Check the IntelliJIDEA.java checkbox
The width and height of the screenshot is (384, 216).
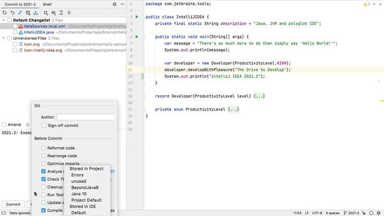15,32
